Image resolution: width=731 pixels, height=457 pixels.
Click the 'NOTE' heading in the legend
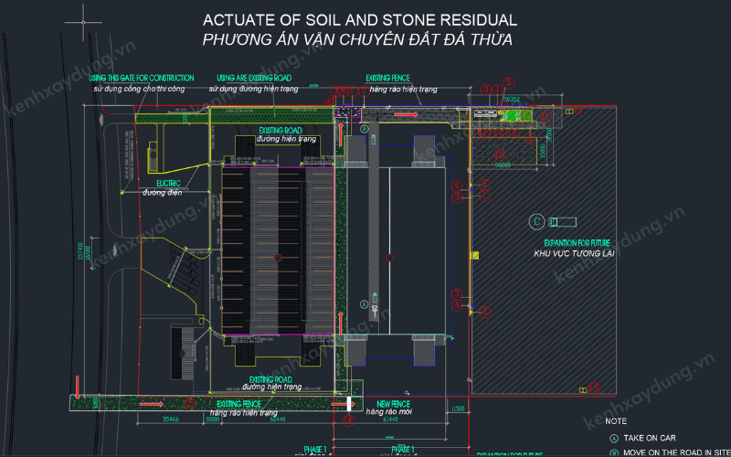616,421
